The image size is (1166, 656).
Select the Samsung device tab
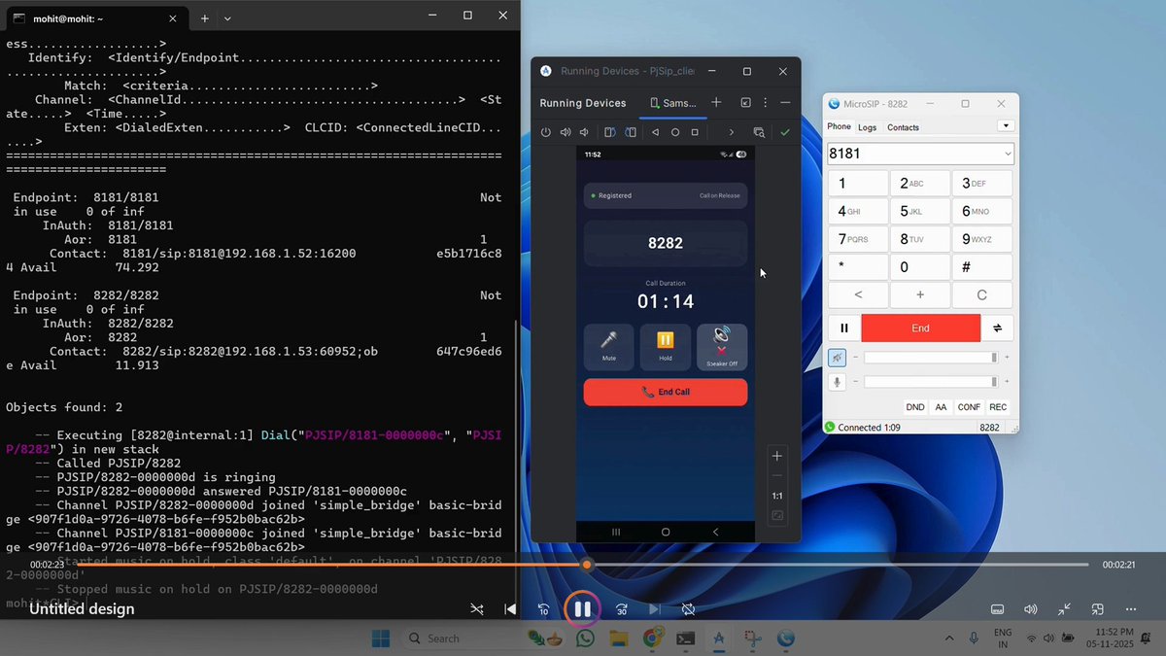(672, 103)
